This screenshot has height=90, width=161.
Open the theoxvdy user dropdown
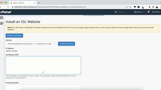pos(139,12)
